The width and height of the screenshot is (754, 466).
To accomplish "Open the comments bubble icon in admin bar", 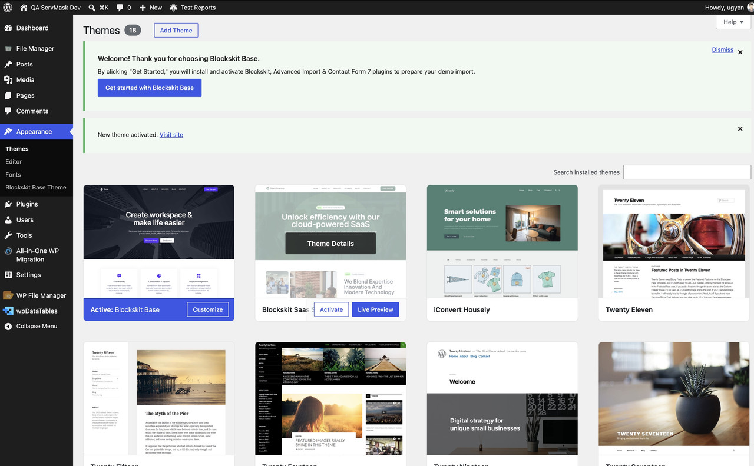I will (120, 8).
